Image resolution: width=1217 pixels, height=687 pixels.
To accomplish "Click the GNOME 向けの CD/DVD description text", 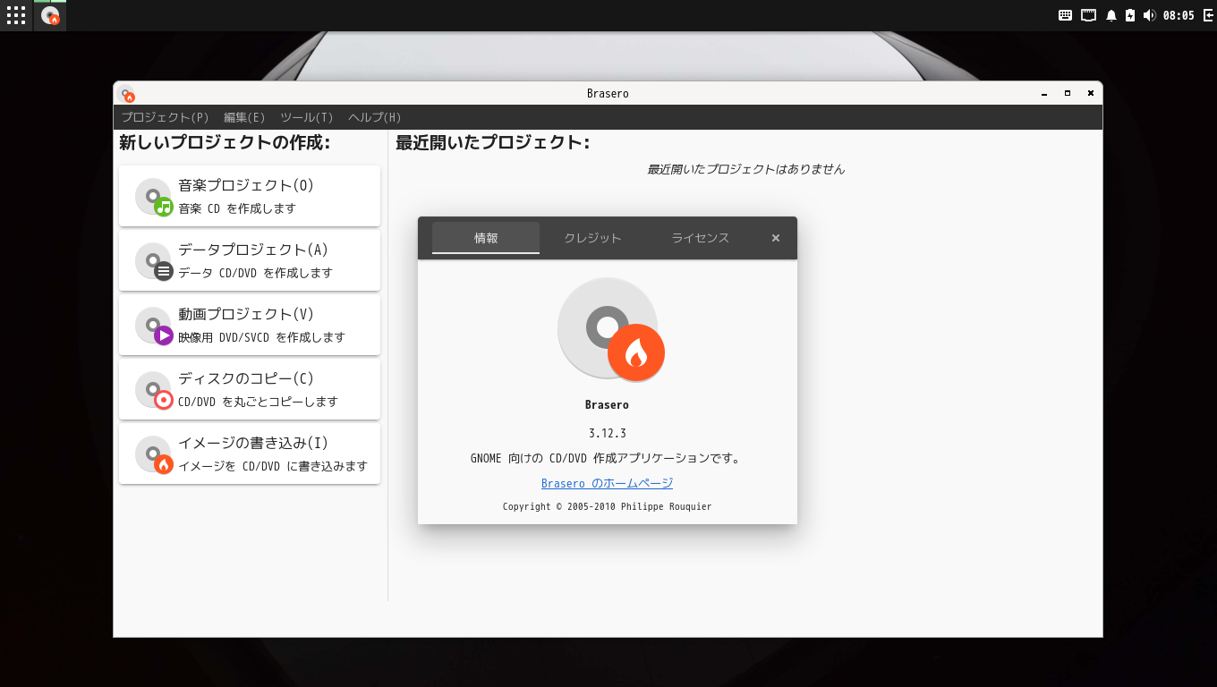I will [607, 458].
